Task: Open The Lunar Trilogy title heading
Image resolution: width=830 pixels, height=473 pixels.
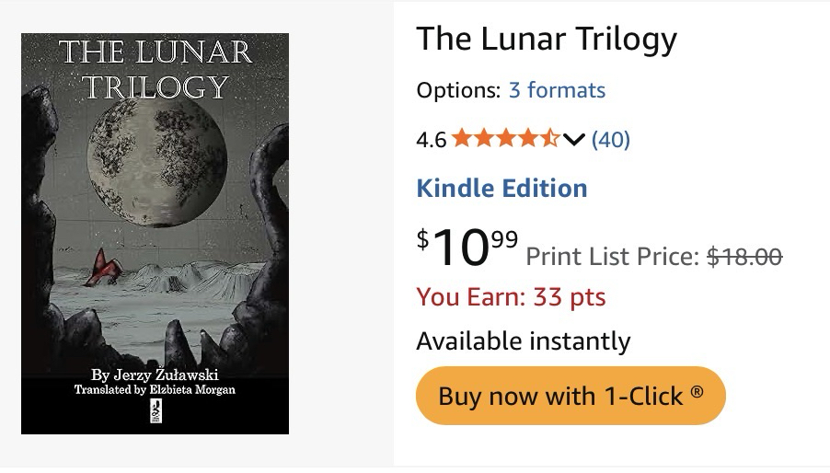Action: click(547, 39)
